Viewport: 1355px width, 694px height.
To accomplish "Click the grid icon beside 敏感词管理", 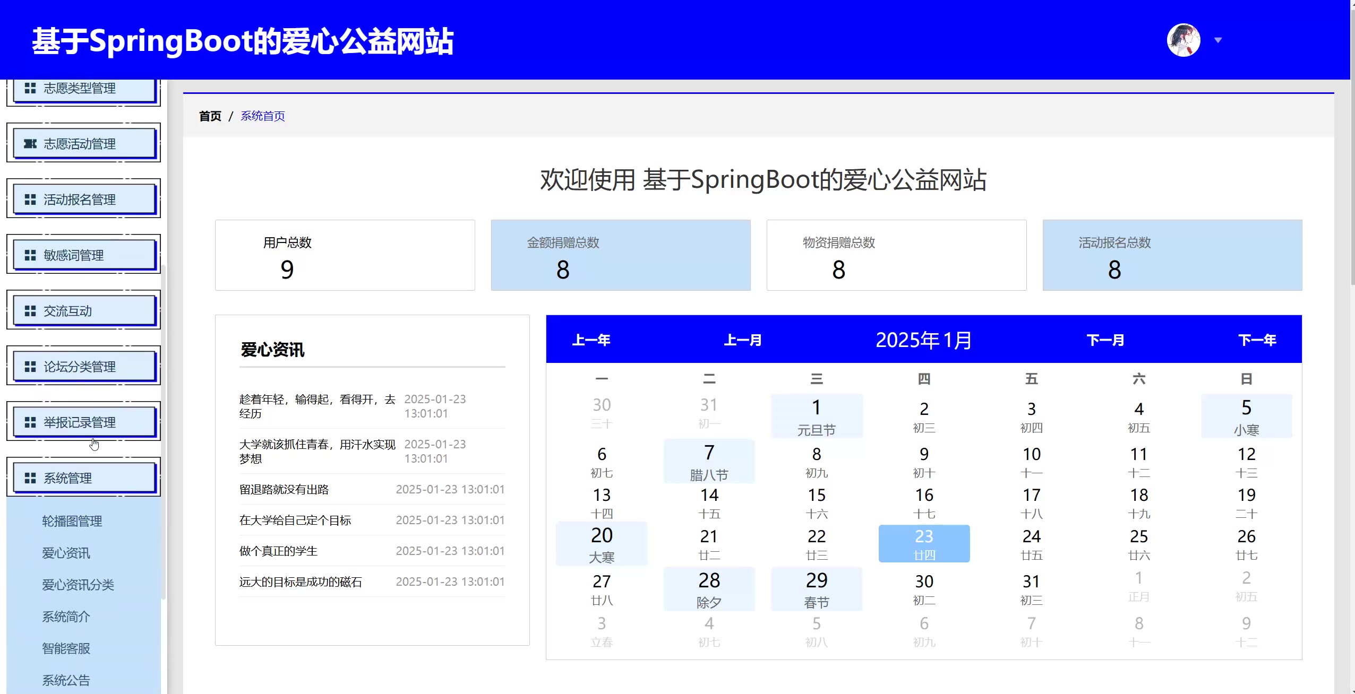I will (30, 255).
